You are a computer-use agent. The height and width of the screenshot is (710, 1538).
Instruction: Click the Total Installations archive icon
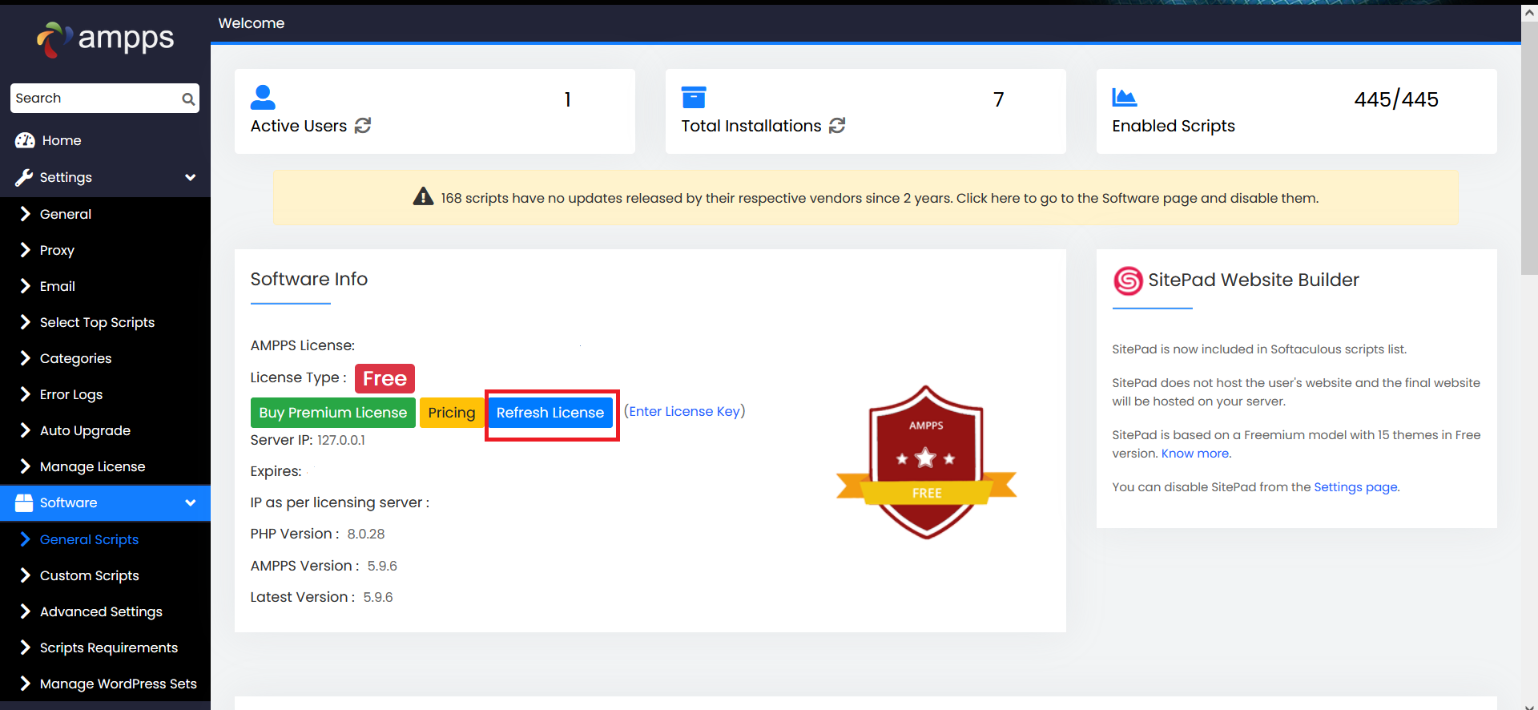(694, 98)
